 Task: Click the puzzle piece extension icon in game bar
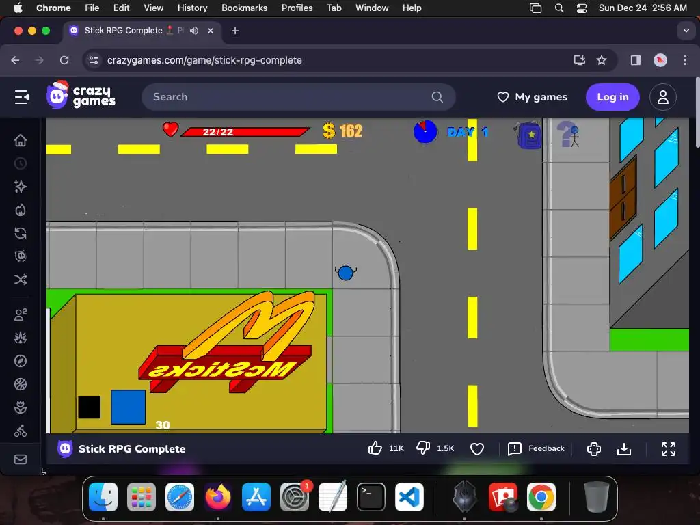pos(594,448)
